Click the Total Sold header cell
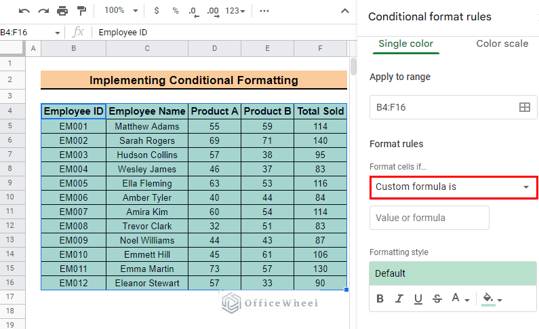The image size is (539, 329). point(321,111)
